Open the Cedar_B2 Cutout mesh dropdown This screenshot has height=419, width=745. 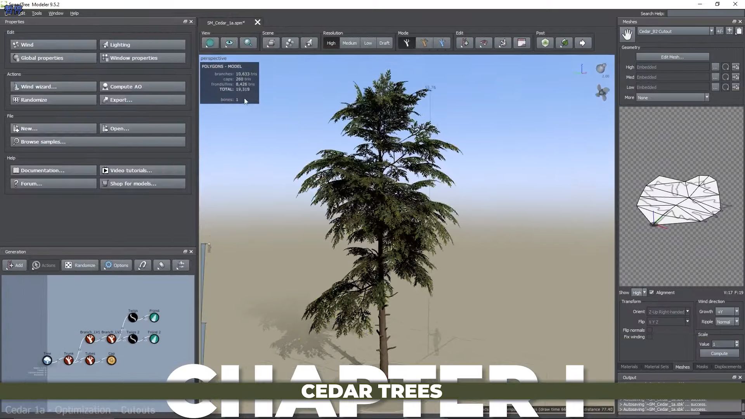click(x=675, y=31)
